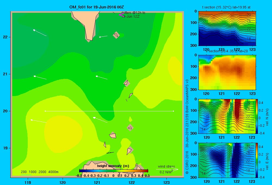This screenshot has width=272, height=185.
Task: Click the main map longitude label 121
Action: tap(97, 182)
